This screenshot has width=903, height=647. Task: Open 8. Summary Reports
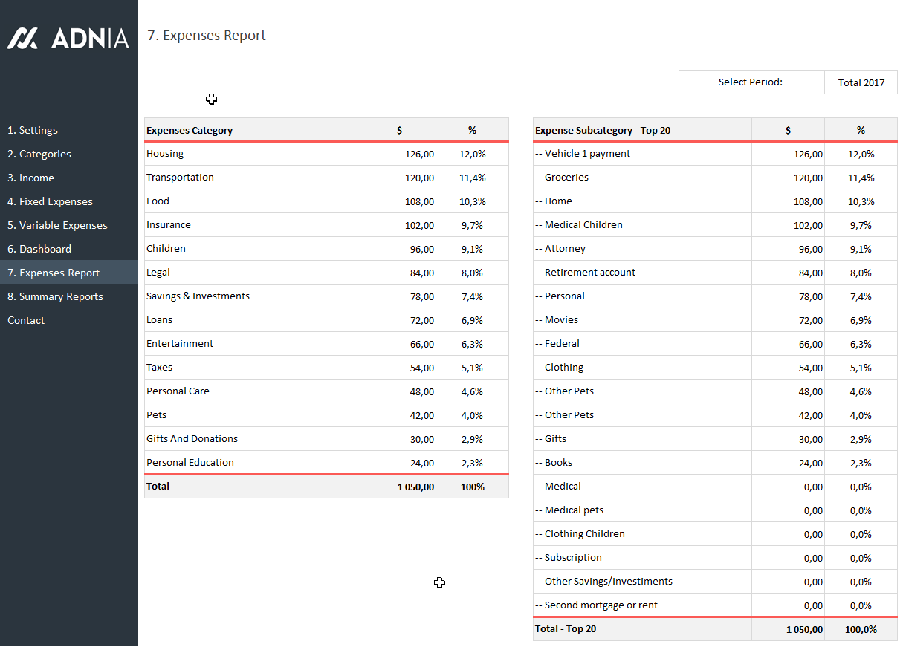pyautogui.click(x=55, y=296)
